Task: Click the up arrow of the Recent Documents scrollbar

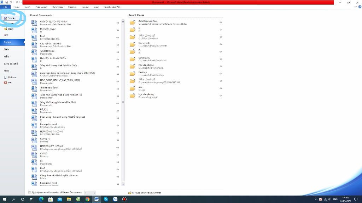Action: [123, 21]
